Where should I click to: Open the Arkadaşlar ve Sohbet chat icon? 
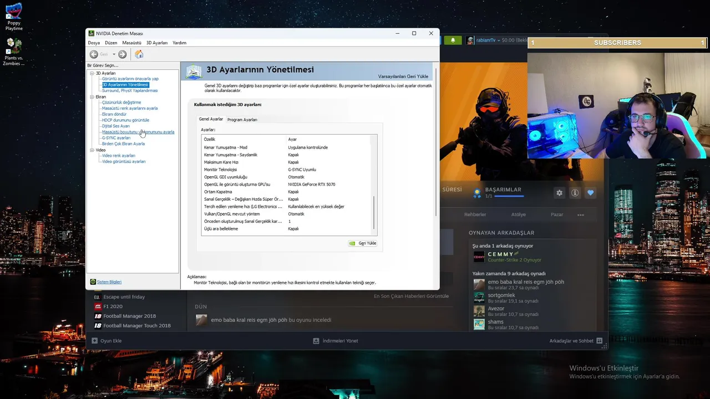[599, 341]
